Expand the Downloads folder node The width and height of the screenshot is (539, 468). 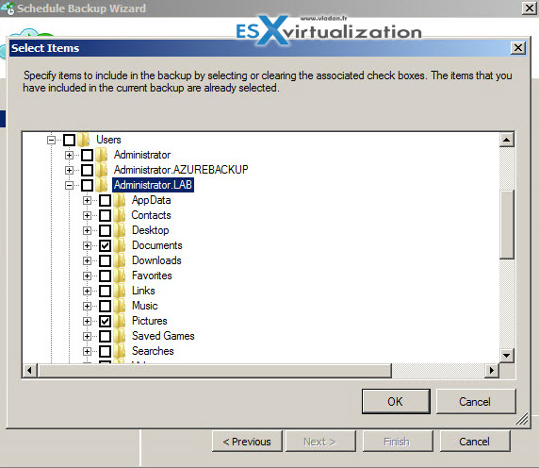(x=87, y=260)
